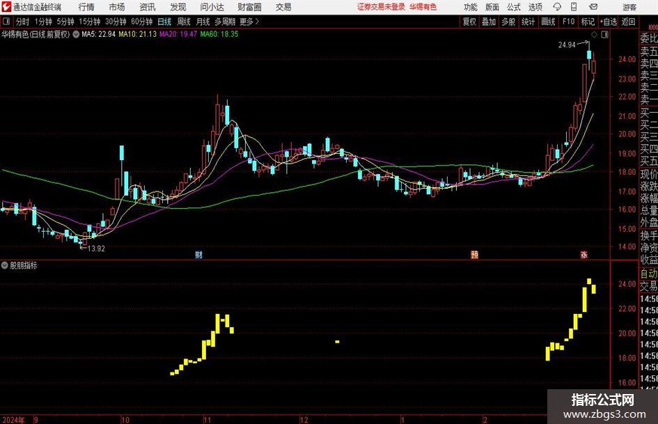Image resolution: width=658 pixels, height=424 pixels.
Task: Open the 发现 menu
Action: tap(178, 7)
